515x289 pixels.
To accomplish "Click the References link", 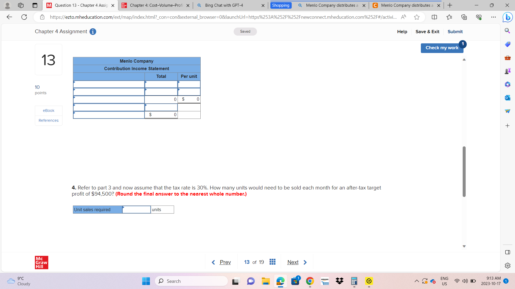I will pos(49,120).
